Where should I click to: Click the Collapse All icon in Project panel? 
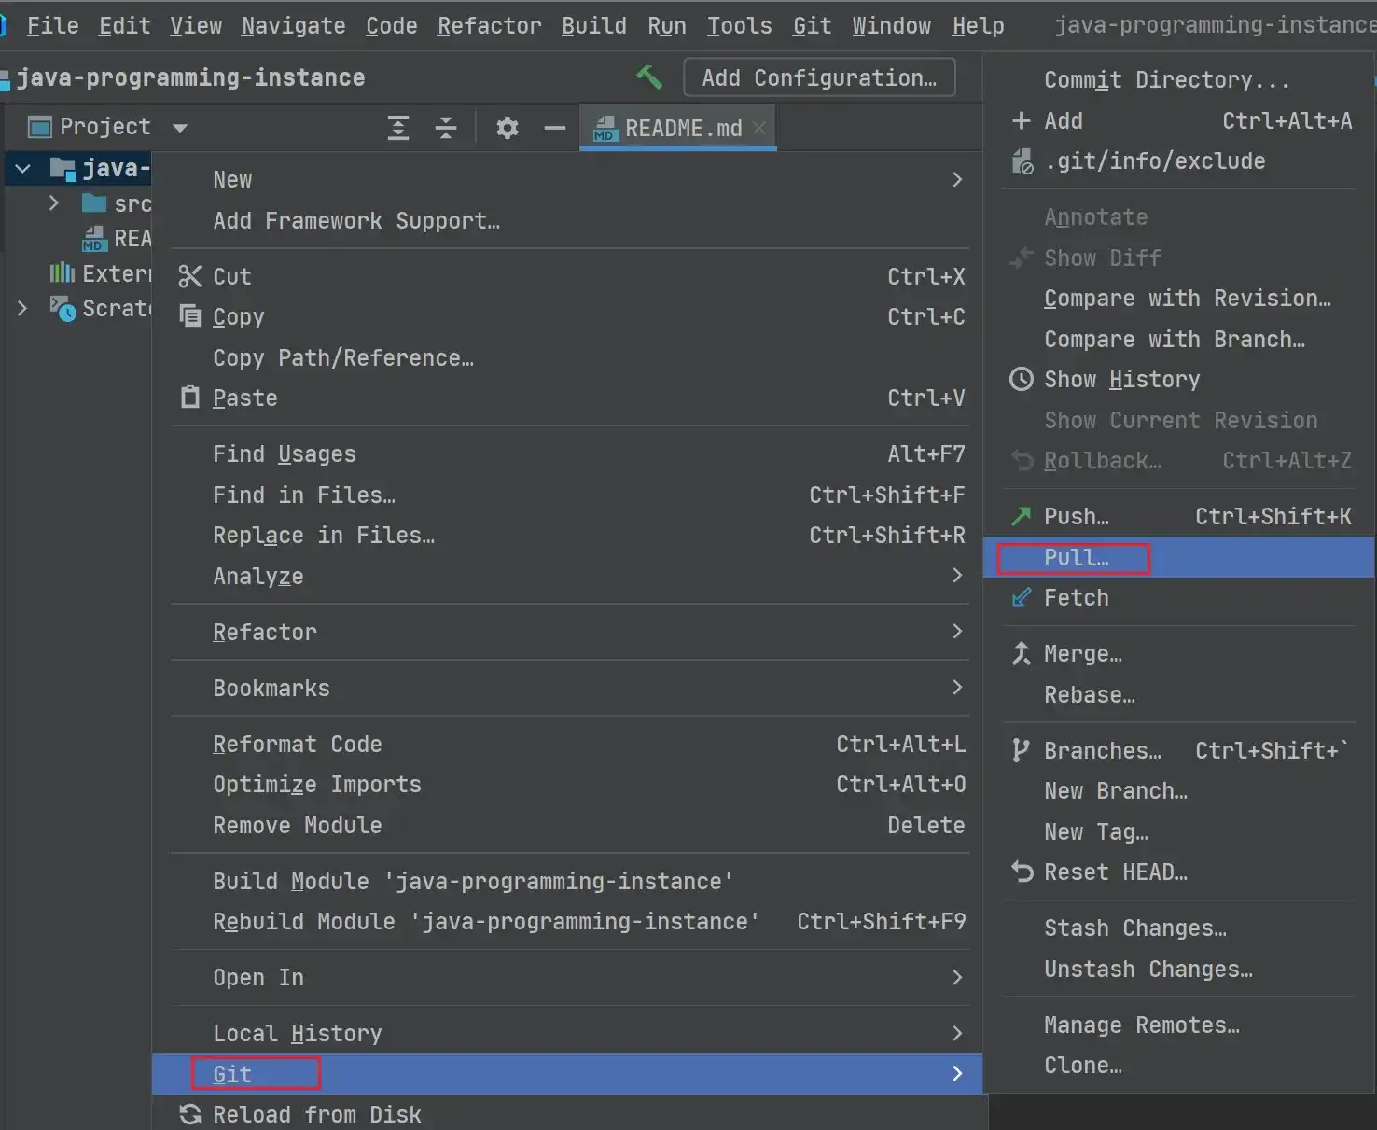click(446, 128)
